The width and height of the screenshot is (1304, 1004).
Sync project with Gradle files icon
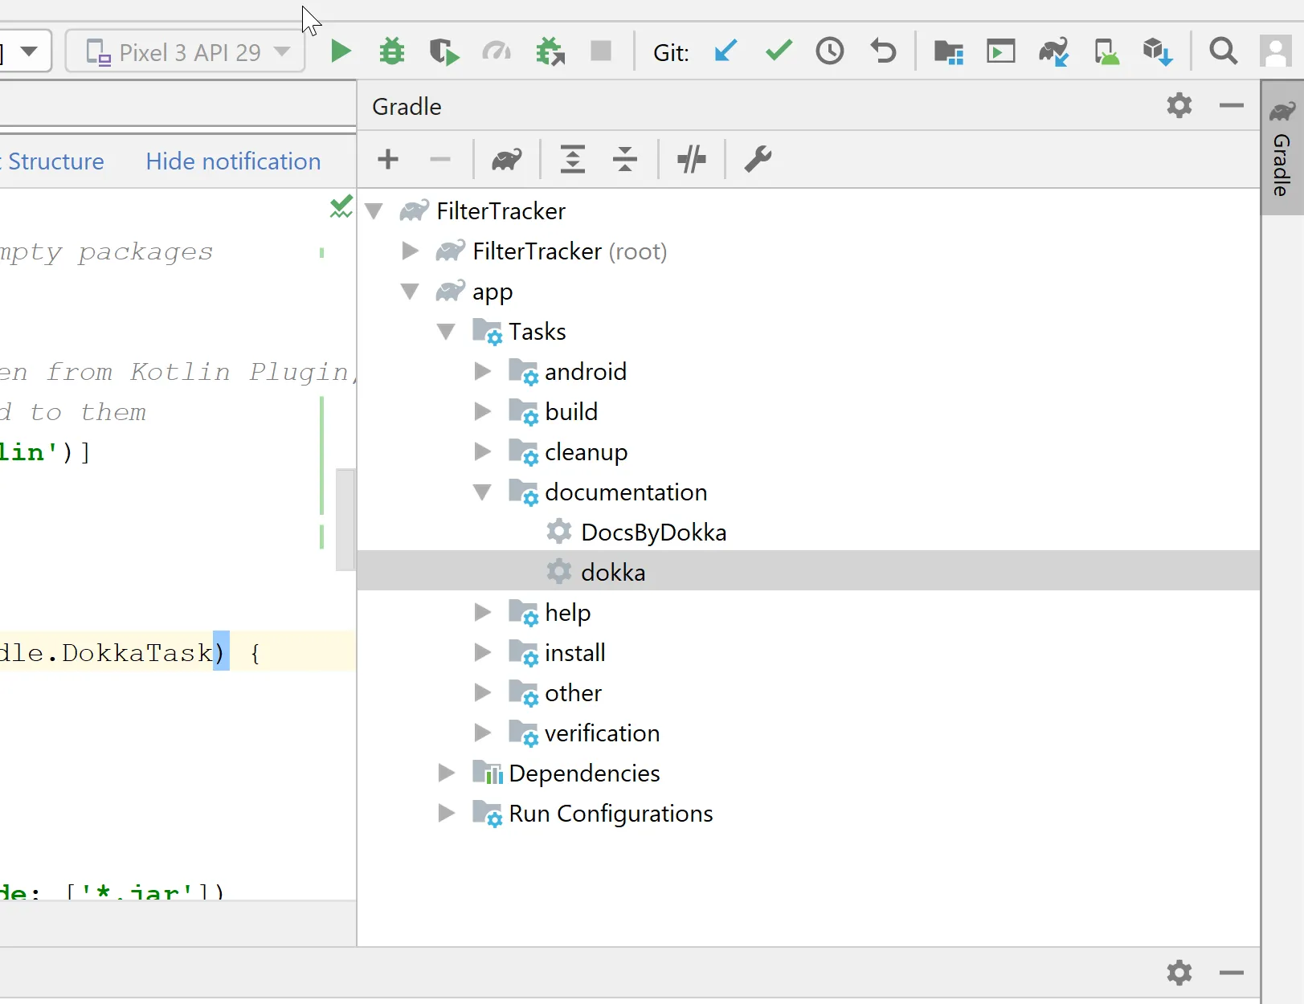coord(1053,51)
